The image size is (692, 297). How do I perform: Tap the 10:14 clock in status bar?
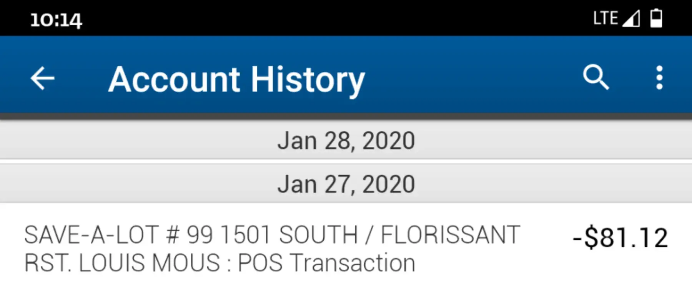click(56, 20)
